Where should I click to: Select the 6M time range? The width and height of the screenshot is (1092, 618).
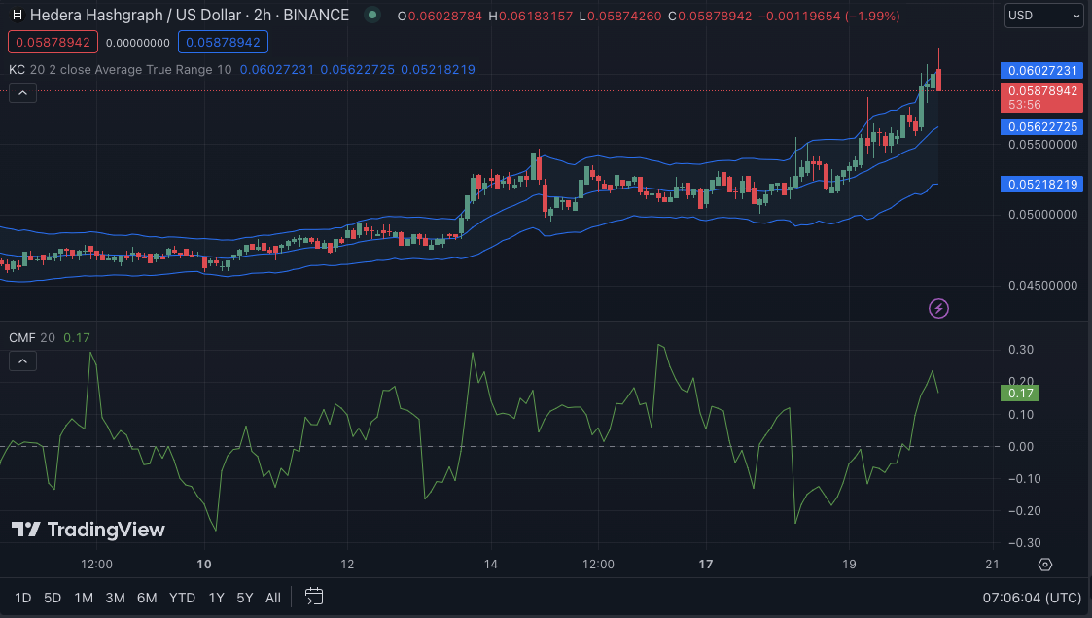pos(147,598)
